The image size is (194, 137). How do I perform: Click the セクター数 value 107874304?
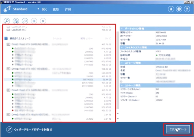click(161, 40)
